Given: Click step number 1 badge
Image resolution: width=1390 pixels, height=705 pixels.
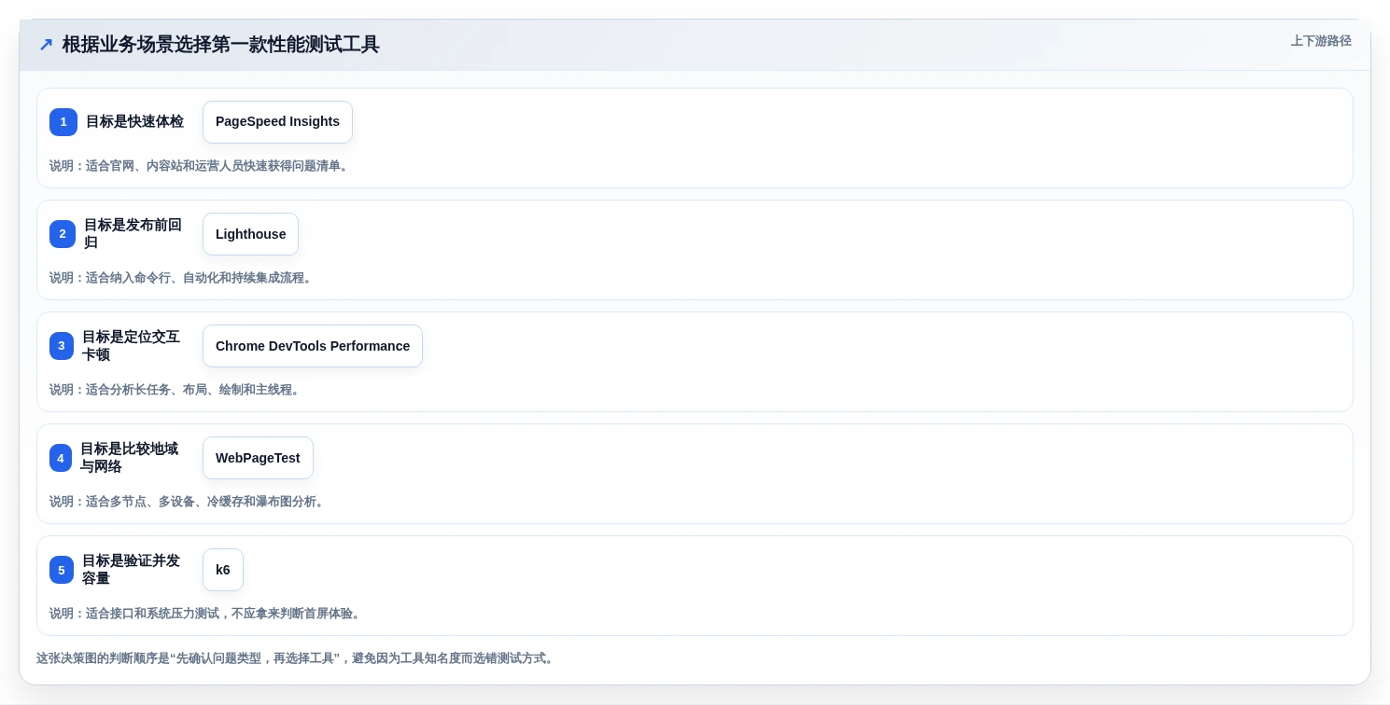Looking at the screenshot, I should pyautogui.click(x=63, y=122).
